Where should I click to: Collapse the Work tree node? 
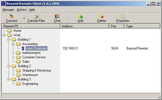pyautogui.click(x=4, y=35)
